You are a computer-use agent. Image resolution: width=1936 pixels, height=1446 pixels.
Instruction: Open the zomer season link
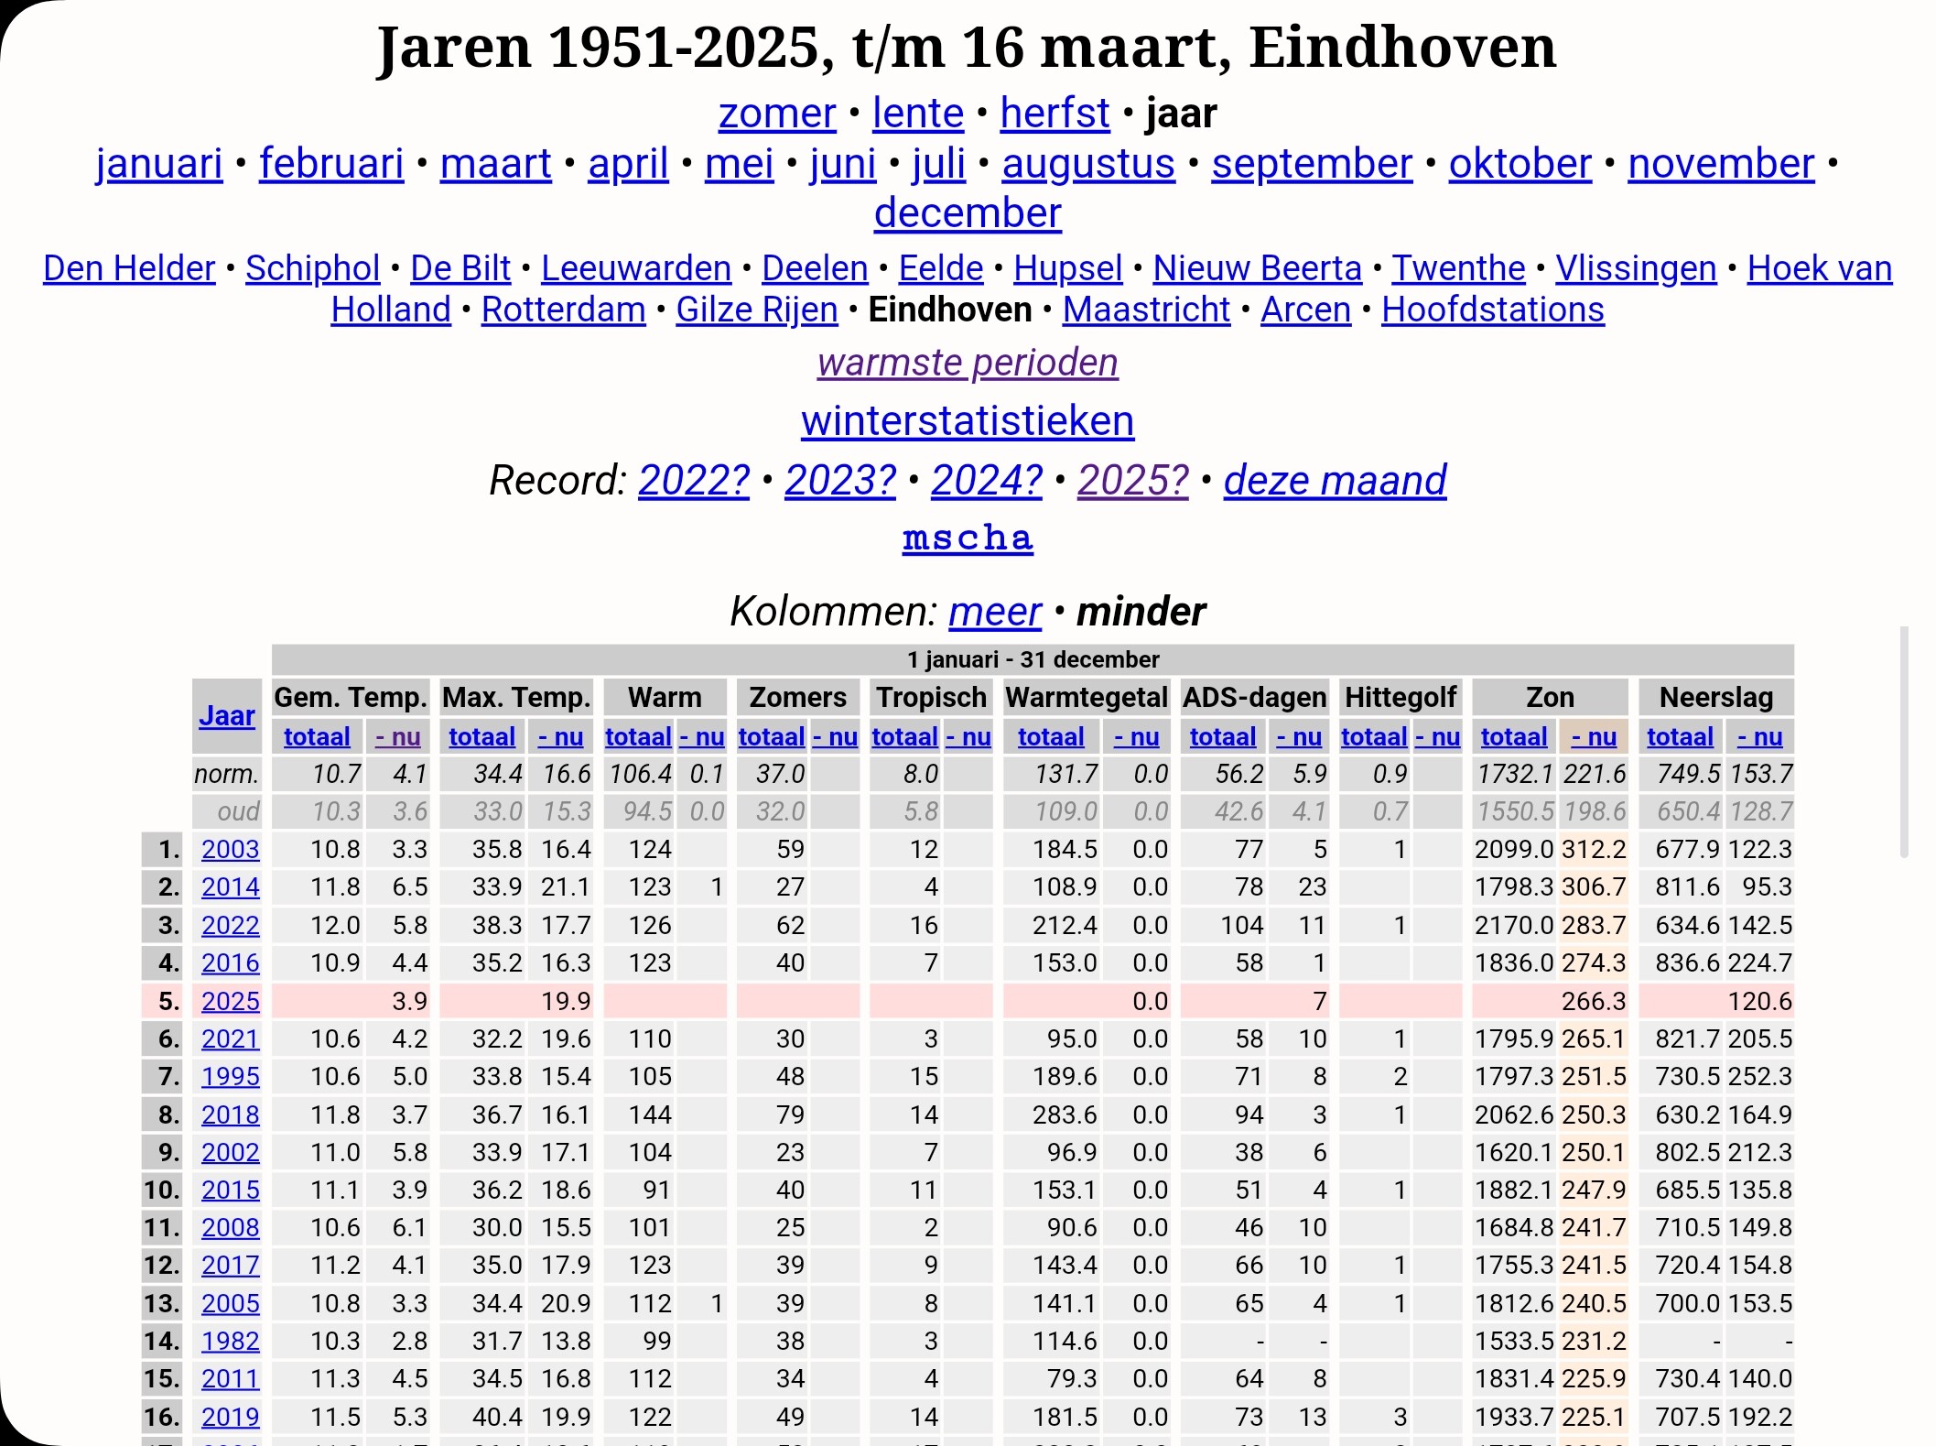(776, 114)
